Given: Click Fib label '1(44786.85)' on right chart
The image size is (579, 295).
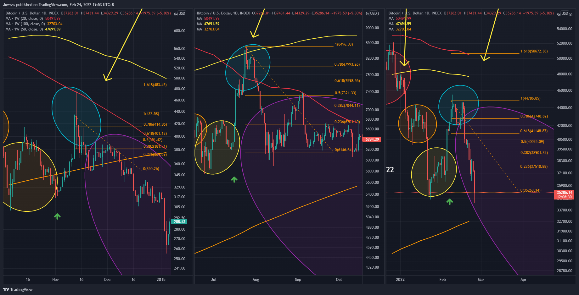Looking at the screenshot, I should coord(531,98).
